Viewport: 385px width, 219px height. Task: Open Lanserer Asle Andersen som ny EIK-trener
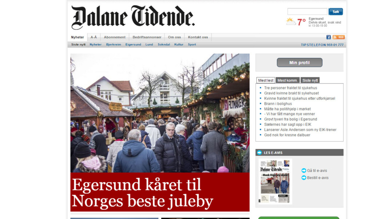(300, 130)
